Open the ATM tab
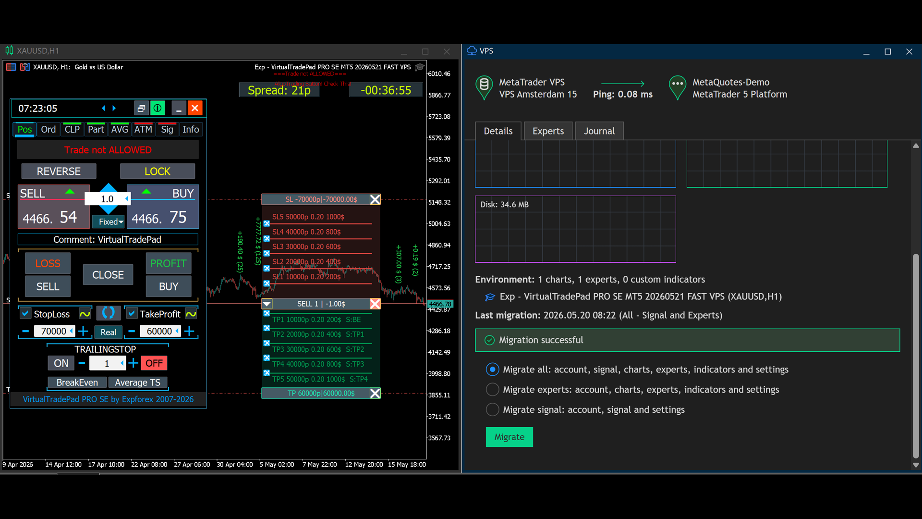922x519 pixels. click(x=143, y=129)
